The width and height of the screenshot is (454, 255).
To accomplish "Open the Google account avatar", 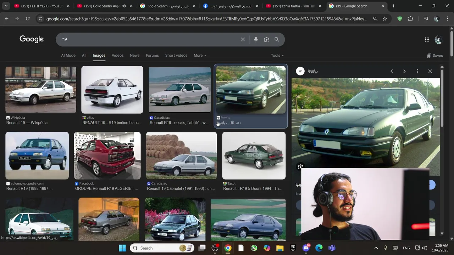I will [x=438, y=40].
